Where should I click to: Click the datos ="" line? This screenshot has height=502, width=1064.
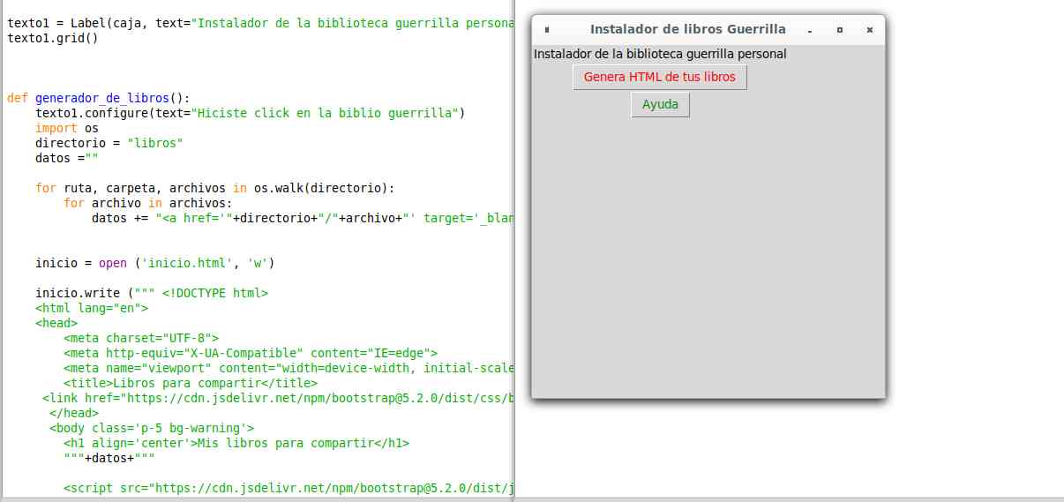(x=67, y=158)
